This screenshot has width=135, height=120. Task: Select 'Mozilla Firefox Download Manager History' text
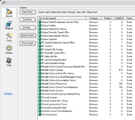[x=61, y=77]
